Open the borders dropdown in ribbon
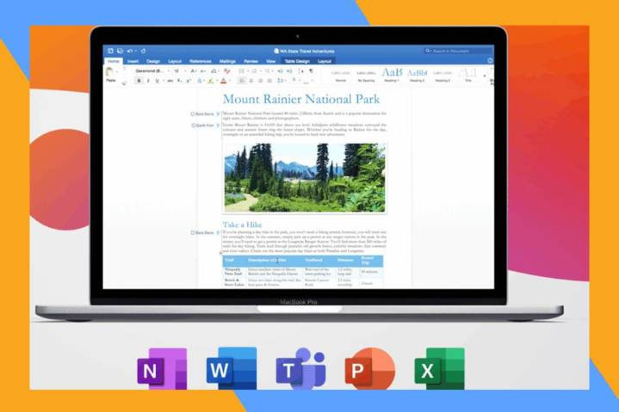Screen dimensions: 619x412 coord(307,81)
